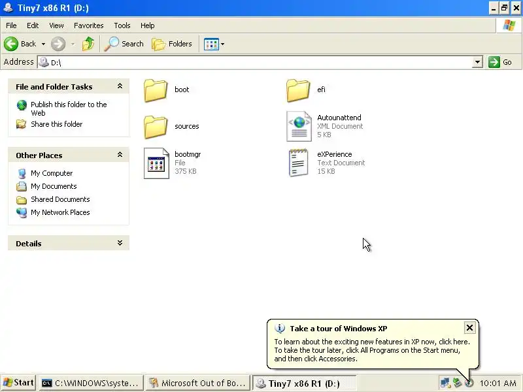Open the Forward history dropdown arrow
This screenshot has height=392, width=523.
coord(73,44)
